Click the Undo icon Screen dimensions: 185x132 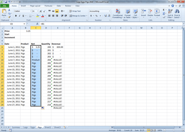point(9,2)
